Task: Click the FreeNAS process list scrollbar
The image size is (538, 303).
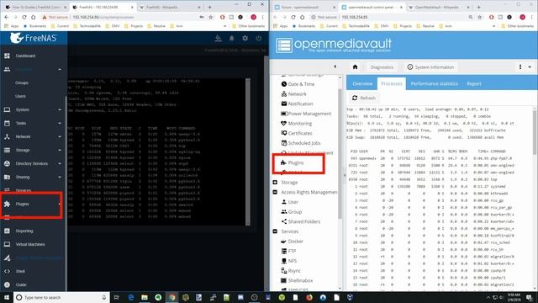Action: [248, 151]
